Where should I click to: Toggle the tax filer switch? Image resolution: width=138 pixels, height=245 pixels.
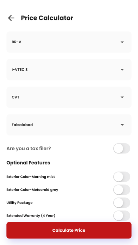(121, 149)
